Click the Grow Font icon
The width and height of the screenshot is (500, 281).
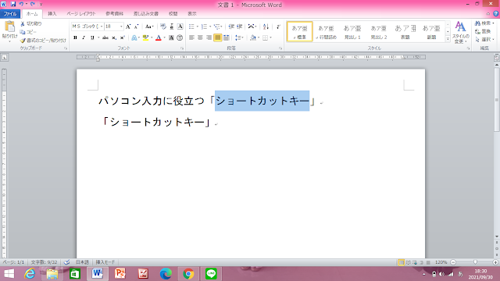point(128,27)
